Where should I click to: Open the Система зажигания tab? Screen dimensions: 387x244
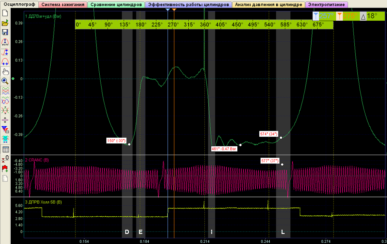(63, 5)
